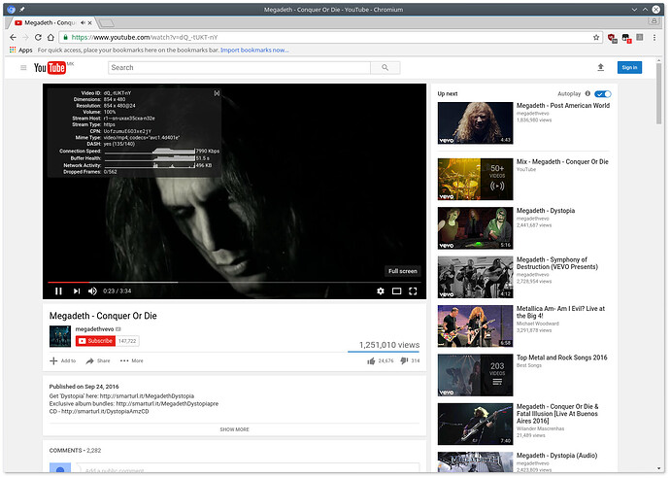Mute the video volume

click(93, 290)
